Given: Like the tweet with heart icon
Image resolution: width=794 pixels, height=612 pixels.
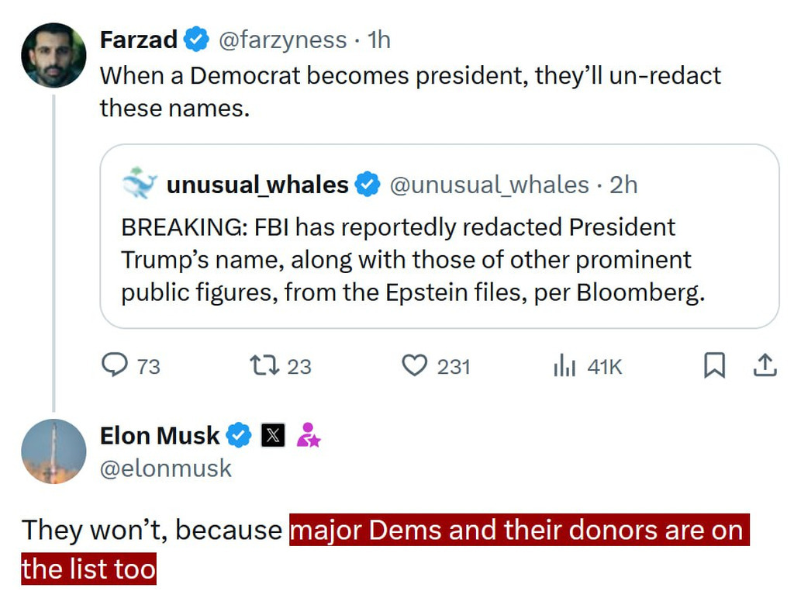Looking at the screenshot, I should [x=414, y=365].
